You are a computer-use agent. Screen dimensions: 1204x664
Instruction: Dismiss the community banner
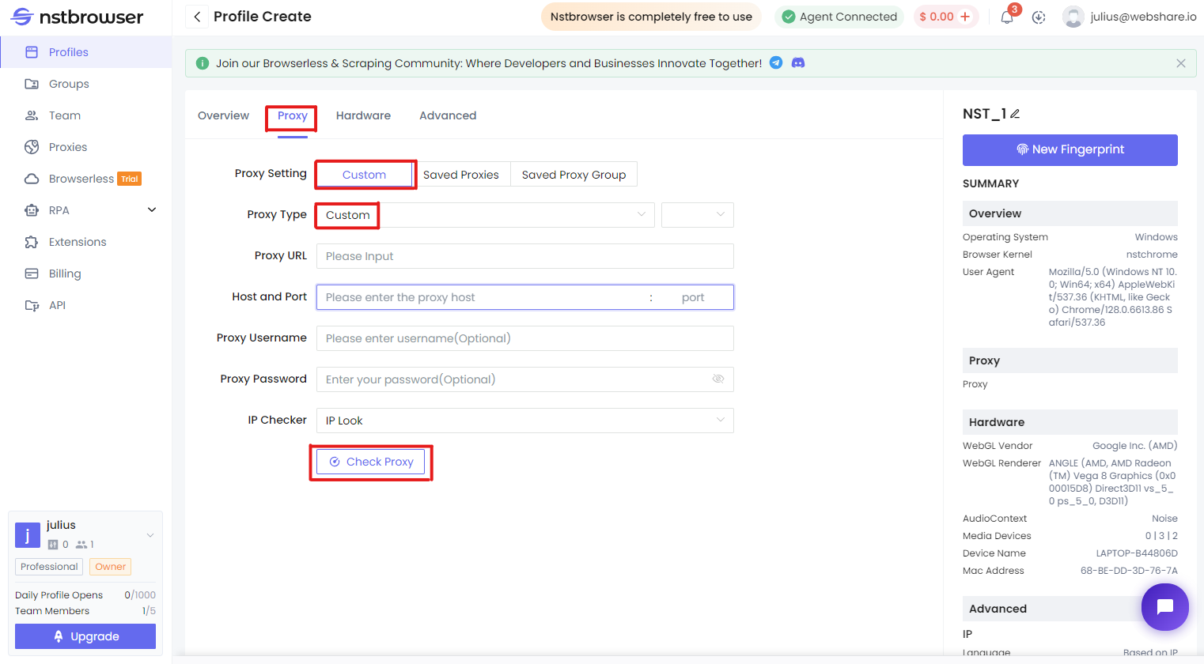[1181, 63]
